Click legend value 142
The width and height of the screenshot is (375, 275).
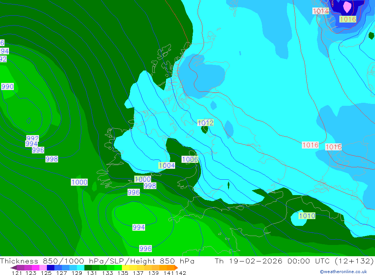point(181,273)
